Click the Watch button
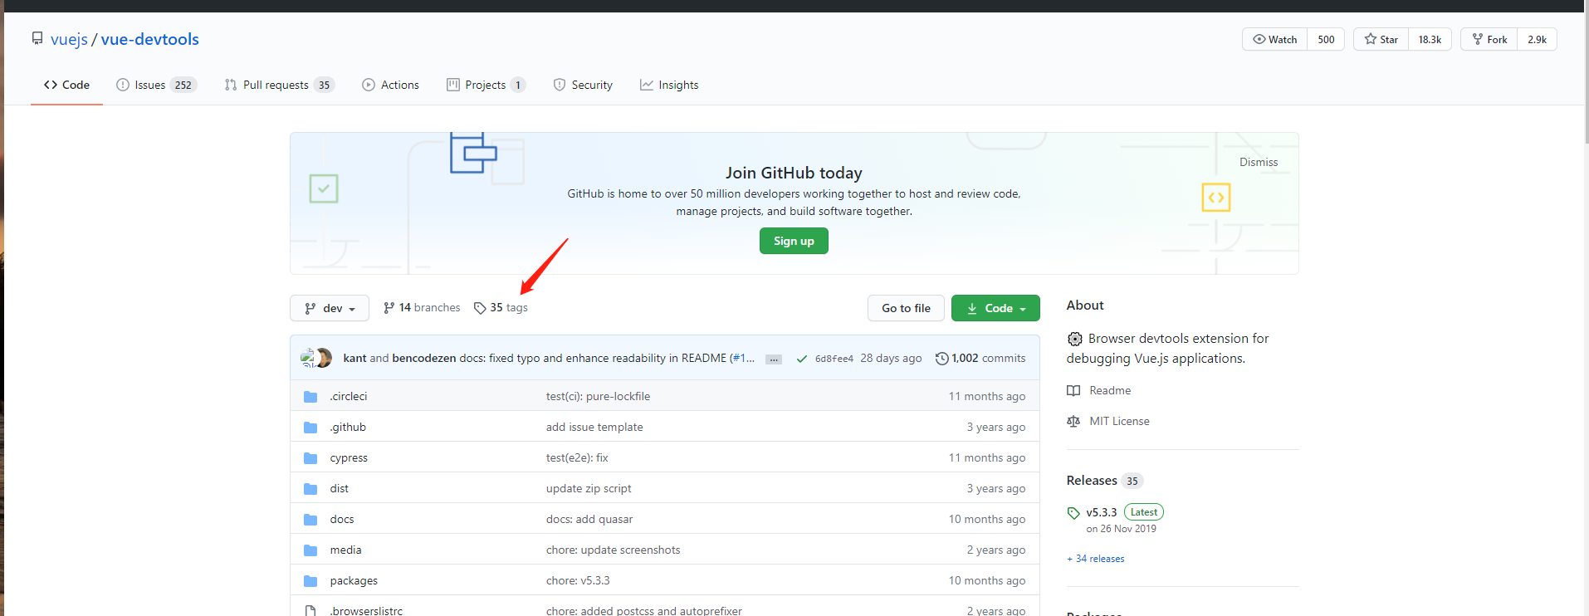The image size is (1589, 616). (x=1275, y=39)
